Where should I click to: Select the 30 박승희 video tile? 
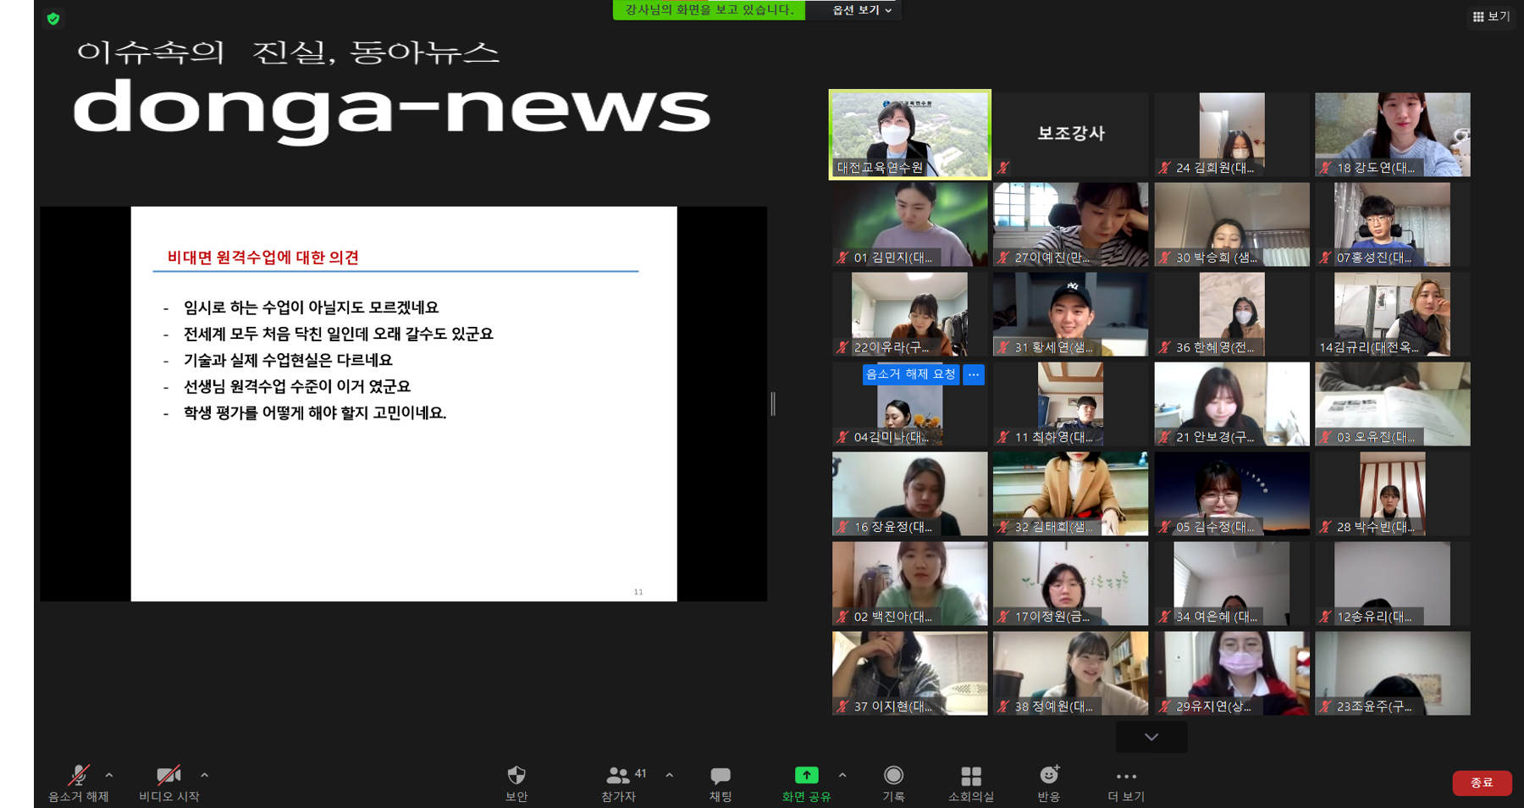(x=1232, y=224)
